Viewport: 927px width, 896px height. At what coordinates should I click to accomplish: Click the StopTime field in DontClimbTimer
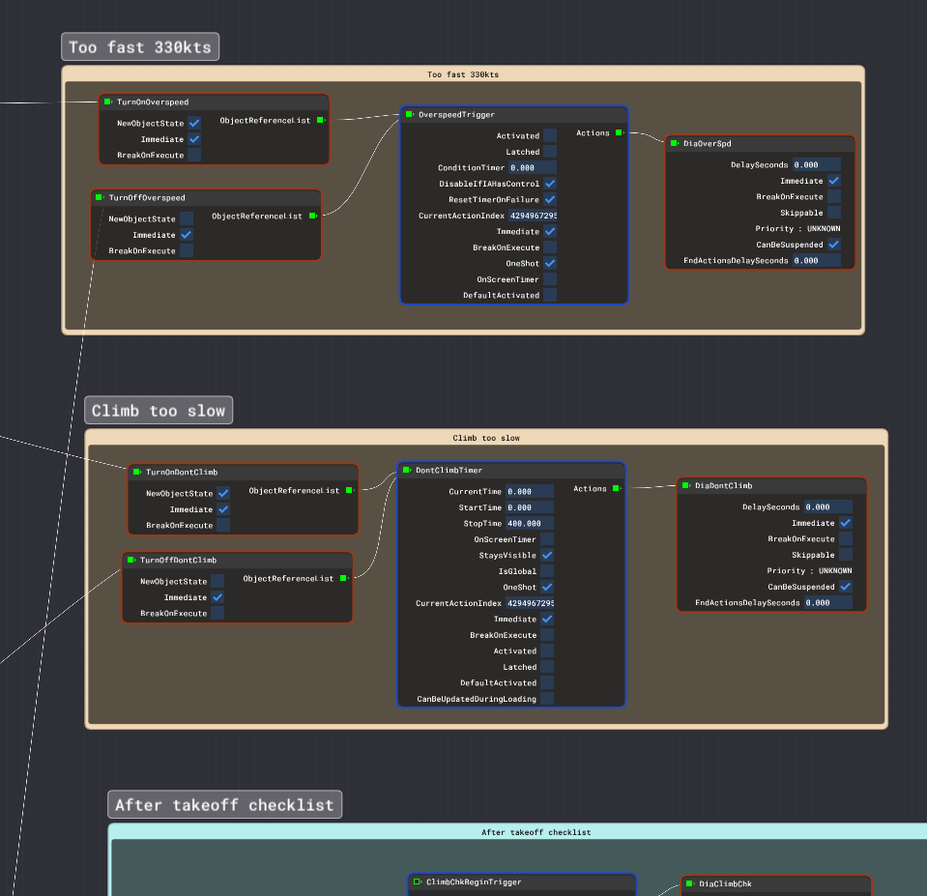pyautogui.click(x=529, y=523)
